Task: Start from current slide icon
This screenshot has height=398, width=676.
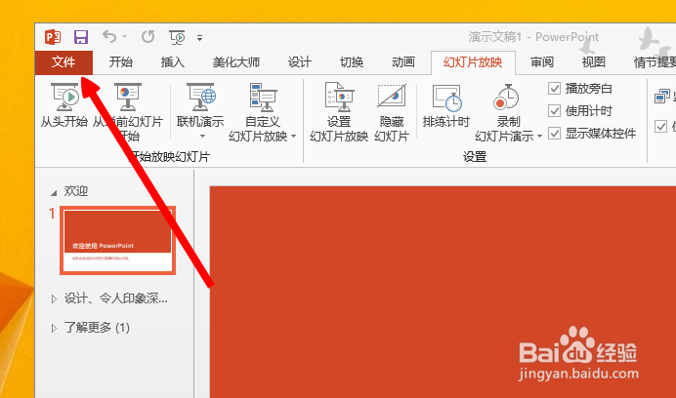Action: (128, 98)
